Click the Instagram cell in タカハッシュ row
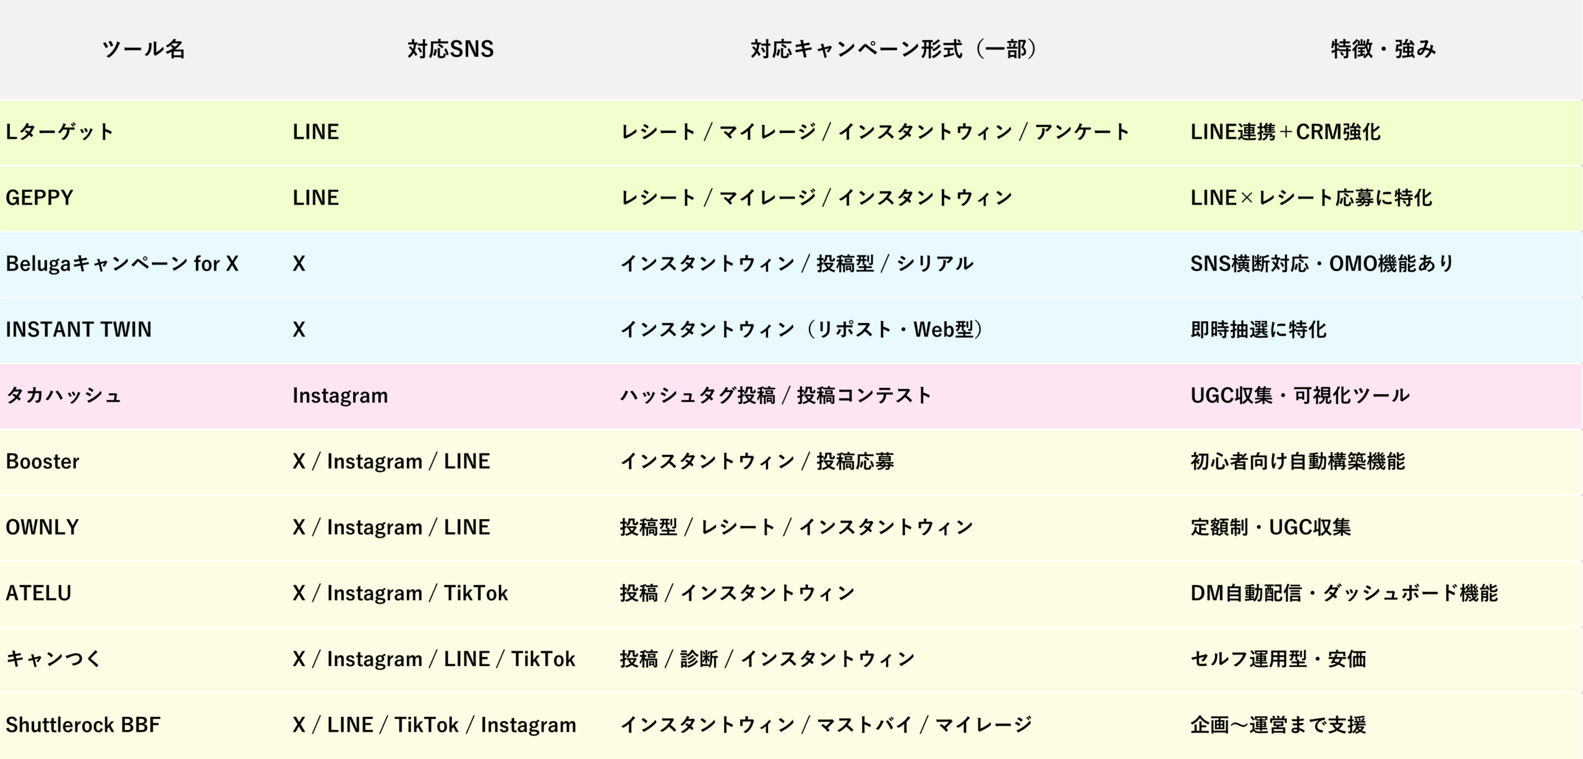The image size is (1583, 759). coord(340,395)
